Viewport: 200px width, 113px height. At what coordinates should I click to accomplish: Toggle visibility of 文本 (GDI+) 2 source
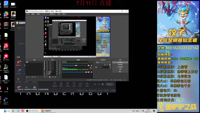[x=57, y=68]
